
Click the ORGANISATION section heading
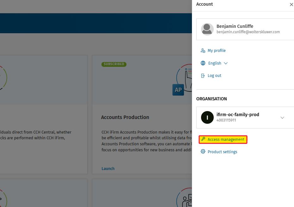(211, 99)
